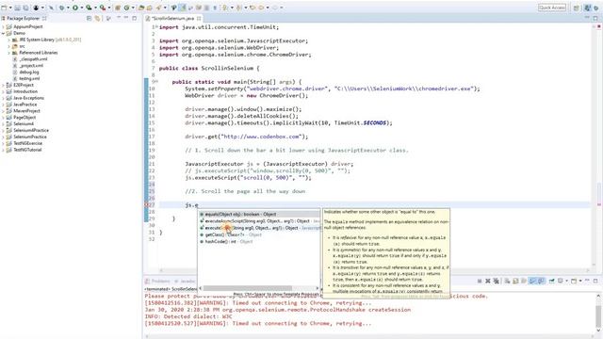The width and height of the screenshot is (603, 339).
Task: Choose the equals(Object obj) autocomplete suggestion
Action: tap(259, 215)
